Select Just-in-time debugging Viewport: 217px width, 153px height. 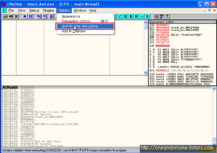(x=85, y=26)
